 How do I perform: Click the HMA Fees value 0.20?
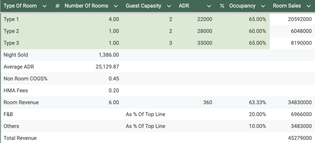pos(114,91)
